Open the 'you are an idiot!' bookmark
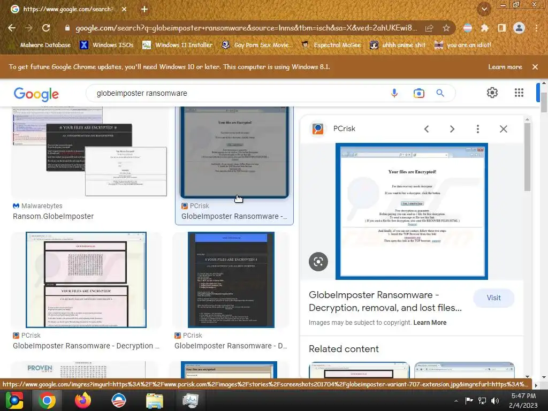The image size is (548, 411). pyautogui.click(x=463, y=45)
